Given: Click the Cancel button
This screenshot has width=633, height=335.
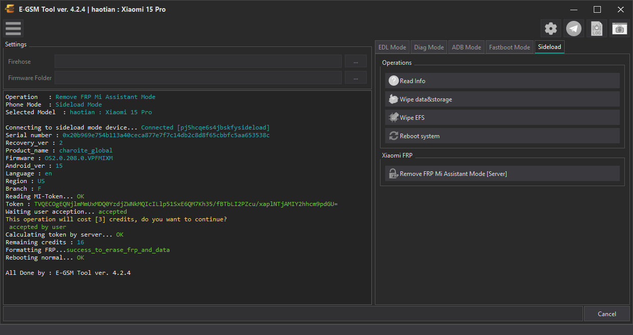Looking at the screenshot, I should 607,314.
